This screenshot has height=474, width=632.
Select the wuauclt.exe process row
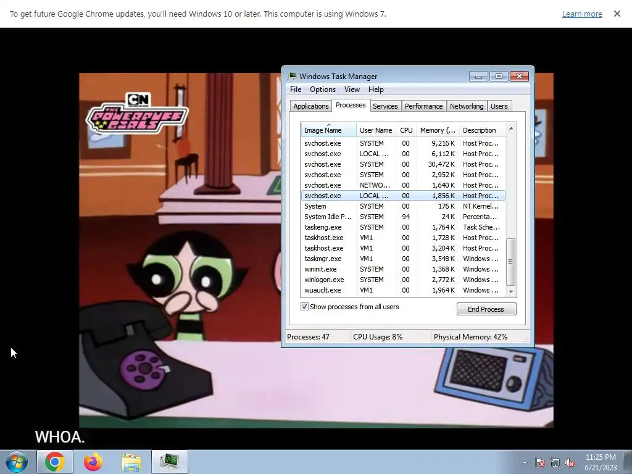click(x=403, y=290)
